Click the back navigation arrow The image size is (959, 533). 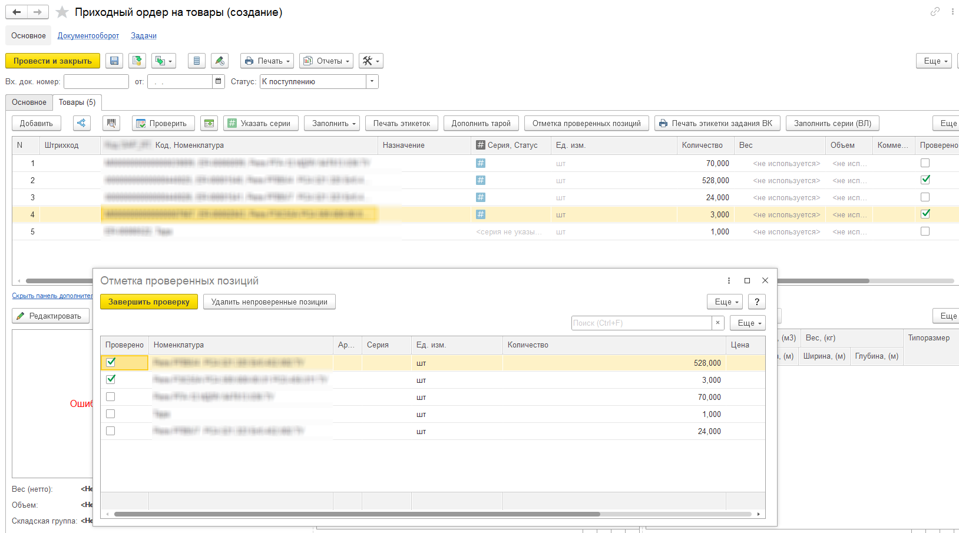pyautogui.click(x=16, y=12)
